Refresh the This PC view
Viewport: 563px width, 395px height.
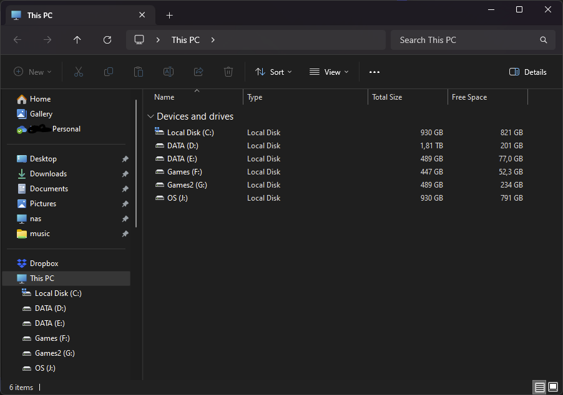pos(107,40)
